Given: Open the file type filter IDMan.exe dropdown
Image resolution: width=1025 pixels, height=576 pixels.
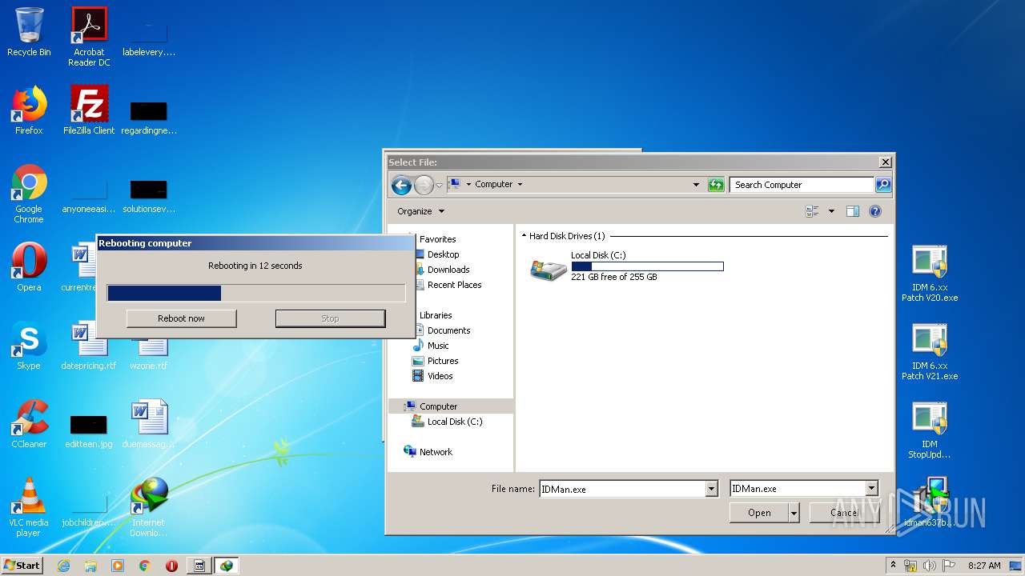Looking at the screenshot, I should [872, 489].
